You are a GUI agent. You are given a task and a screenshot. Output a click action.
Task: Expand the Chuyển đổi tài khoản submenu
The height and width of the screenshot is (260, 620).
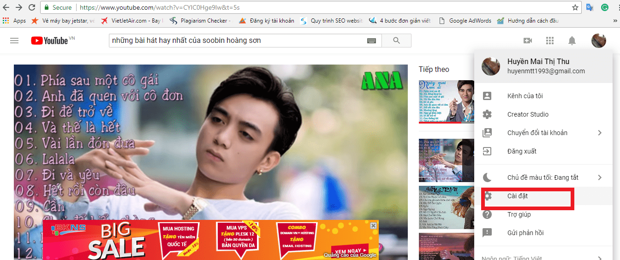pos(600,133)
